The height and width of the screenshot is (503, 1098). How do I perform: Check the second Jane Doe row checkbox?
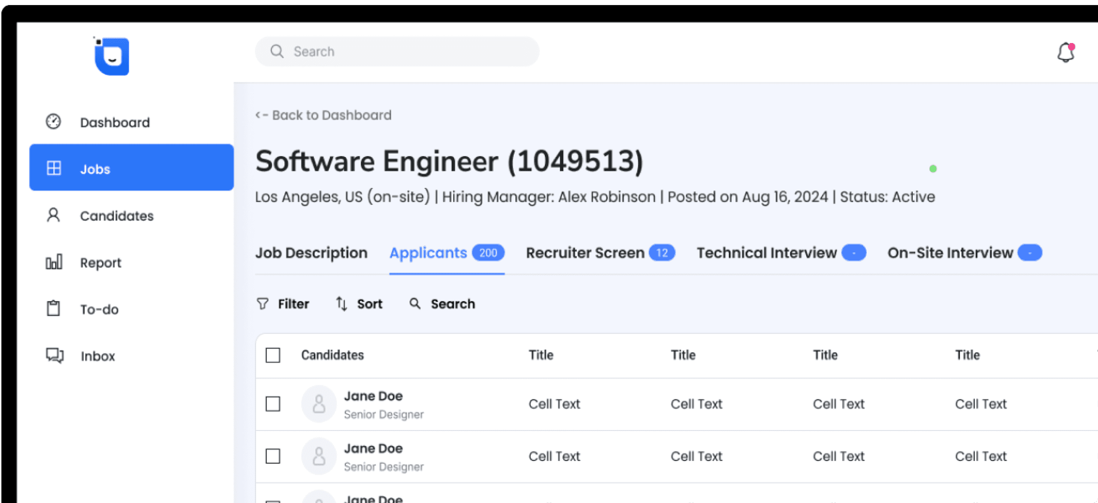point(273,456)
